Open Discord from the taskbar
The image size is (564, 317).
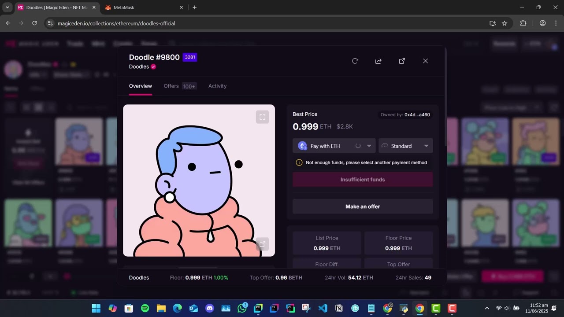coord(210,308)
